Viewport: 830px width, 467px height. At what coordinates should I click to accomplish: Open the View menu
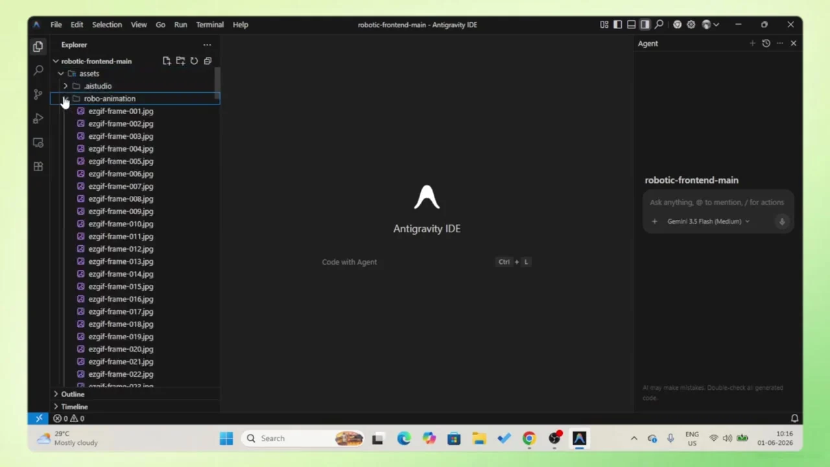(139, 25)
